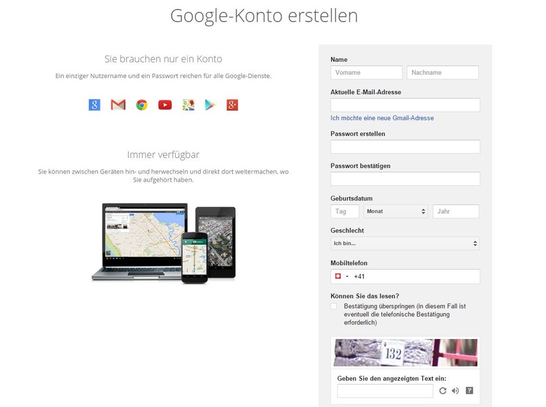This screenshot has width=546, height=407.
Task: Play the audio captcha speaker icon
Action: coord(455,391)
